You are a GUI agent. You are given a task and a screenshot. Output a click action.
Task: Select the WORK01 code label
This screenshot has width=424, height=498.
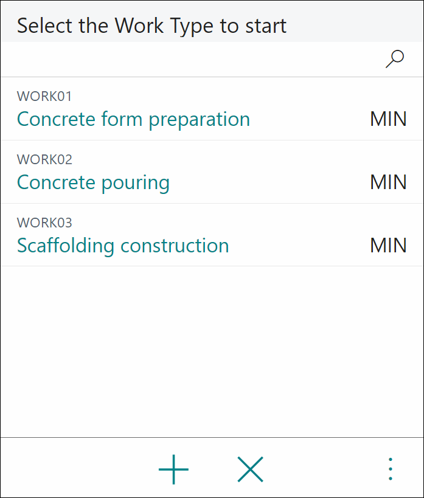click(44, 96)
